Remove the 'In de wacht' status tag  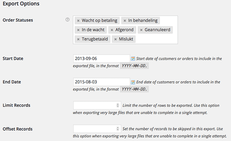coord(78,30)
